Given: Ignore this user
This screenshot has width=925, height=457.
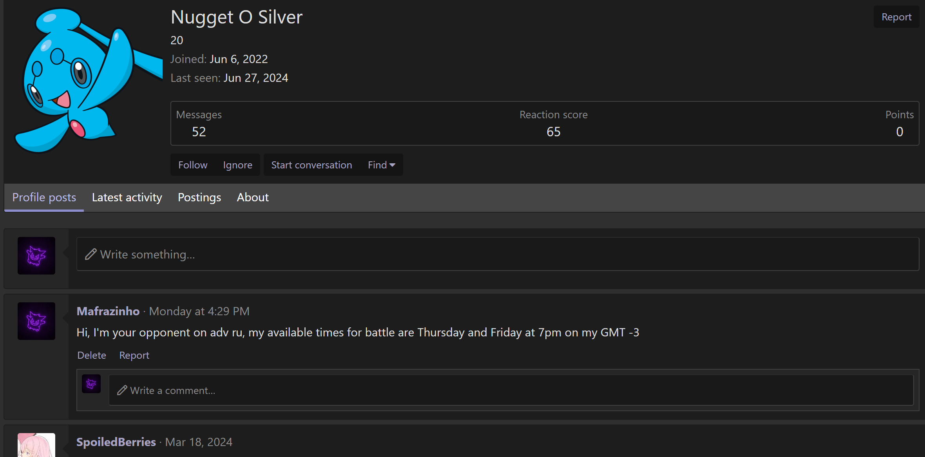Looking at the screenshot, I should 237,165.
